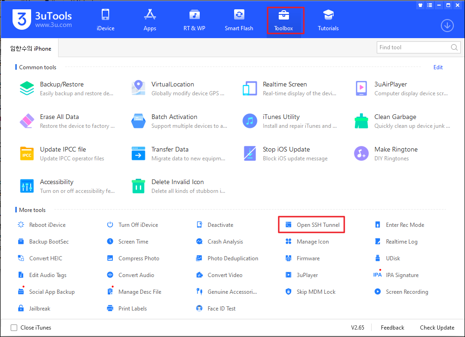The image size is (465, 337).
Task: Select the 임한수의 iPhone device tab
Action: pyautogui.click(x=31, y=48)
